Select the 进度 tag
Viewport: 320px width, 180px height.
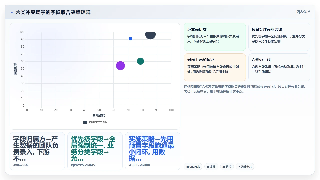(x=227, y=167)
